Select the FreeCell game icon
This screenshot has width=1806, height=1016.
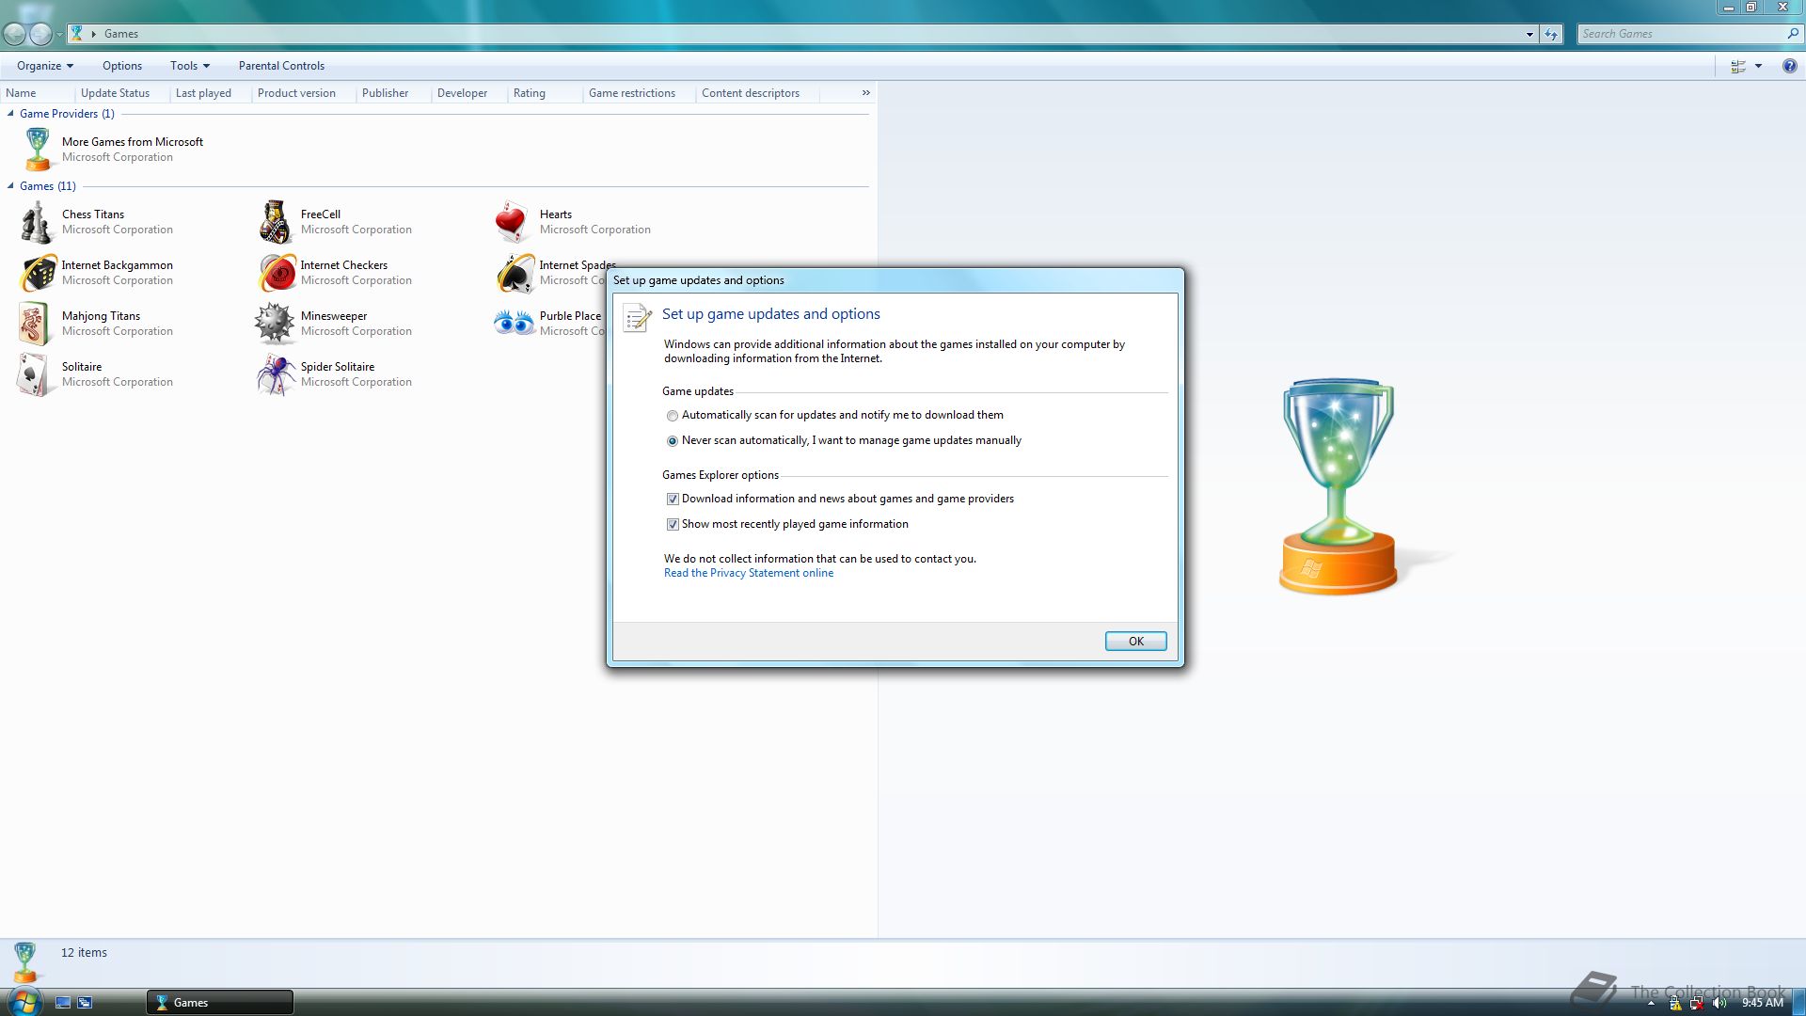tap(276, 222)
